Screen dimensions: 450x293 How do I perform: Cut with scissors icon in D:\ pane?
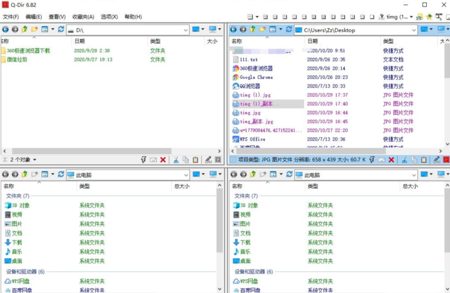click(x=176, y=160)
